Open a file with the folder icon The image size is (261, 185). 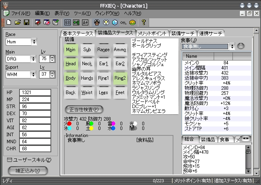click(18, 22)
